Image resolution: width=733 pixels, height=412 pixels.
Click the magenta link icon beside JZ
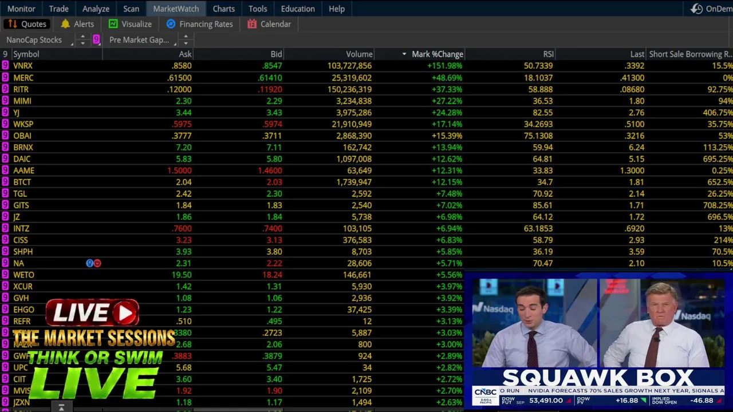(5, 216)
